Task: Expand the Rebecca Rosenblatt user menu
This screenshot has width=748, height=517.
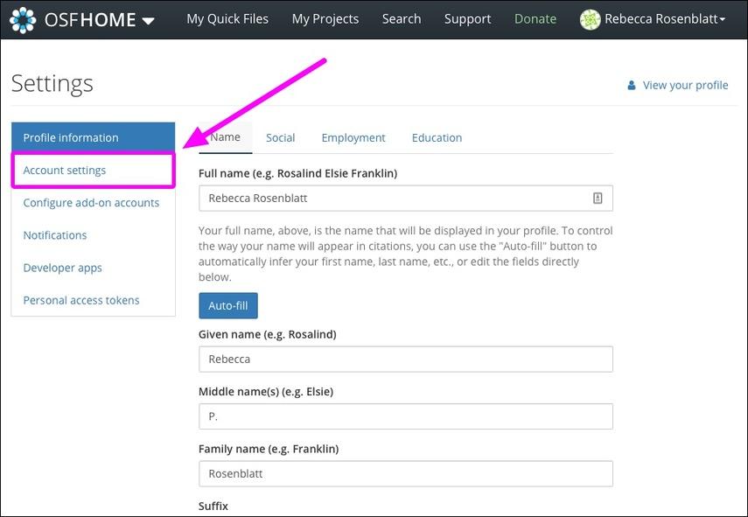Action: [x=665, y=19]
